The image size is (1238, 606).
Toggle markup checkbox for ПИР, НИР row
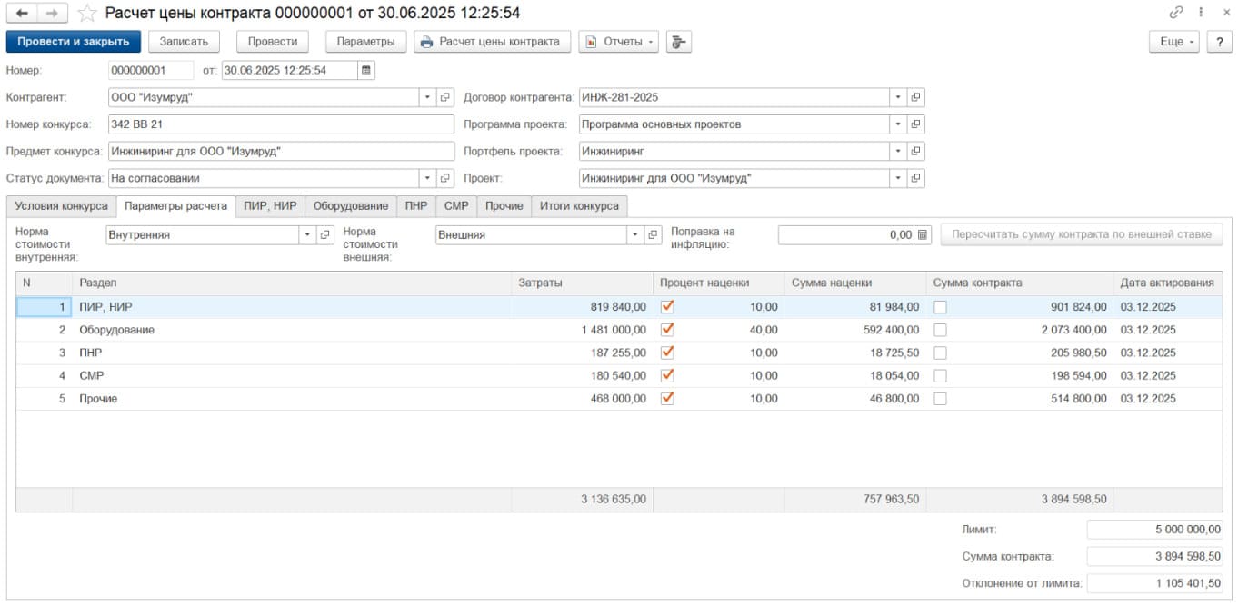click(x=667, y=307)
